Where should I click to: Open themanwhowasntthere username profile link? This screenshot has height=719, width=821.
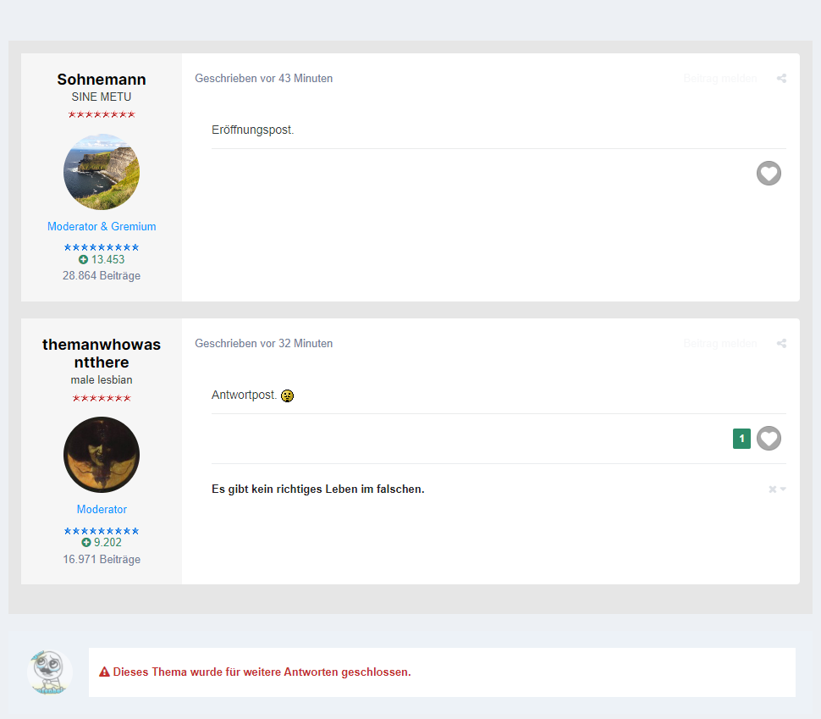pyautogui.click(x=102, y=353)
